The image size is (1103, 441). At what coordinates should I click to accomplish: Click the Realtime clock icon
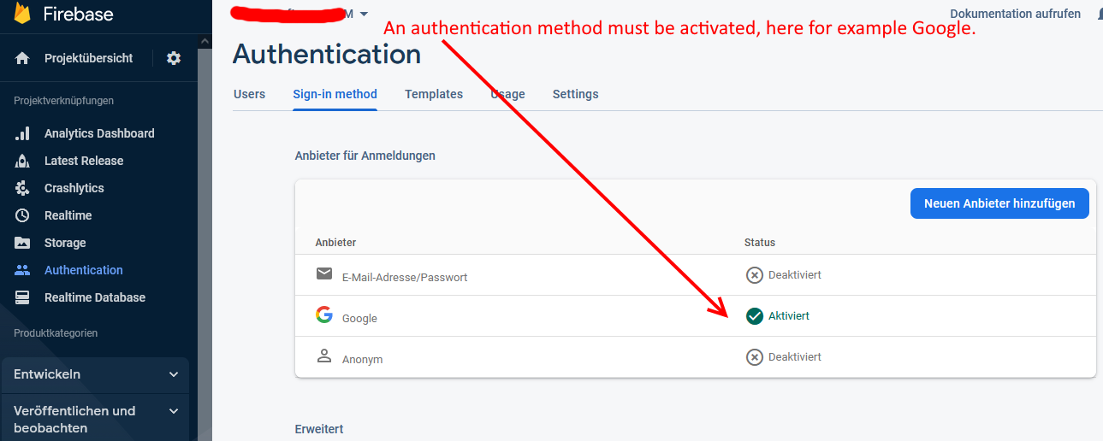[22, 215]
